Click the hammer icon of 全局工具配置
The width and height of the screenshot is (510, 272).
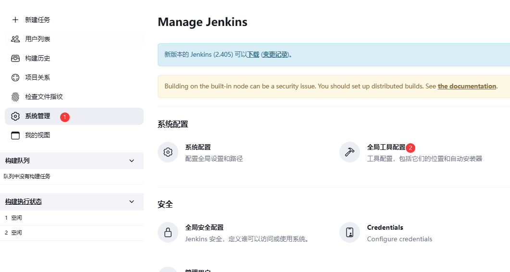click(x=349, y=152)
